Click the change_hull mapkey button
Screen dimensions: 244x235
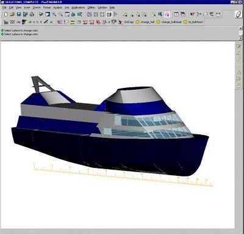click(145, 22)
